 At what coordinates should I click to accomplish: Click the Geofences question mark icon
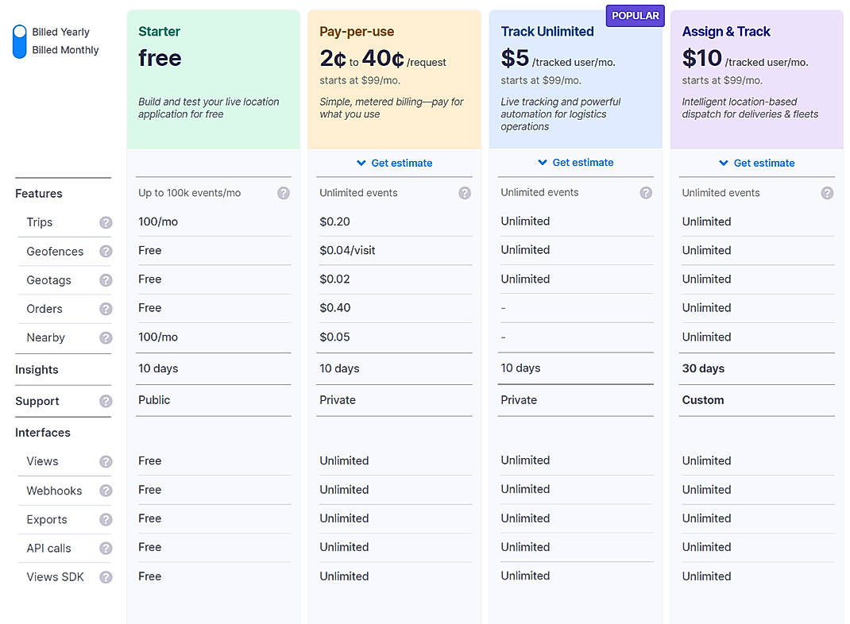pyautogui.click(x=106, y=252)
